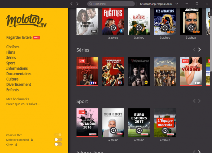212x153 pixels.
Task: Click the clock icon on Les Affameurs
Action: pos(165,28)
